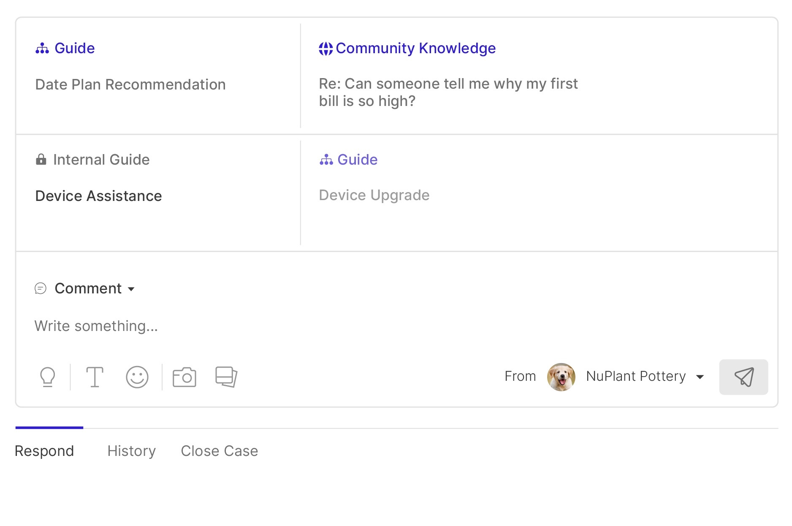Click the Internal Guide label
The width and height of the screenshot is (792, 526).
tap(101, 160)
